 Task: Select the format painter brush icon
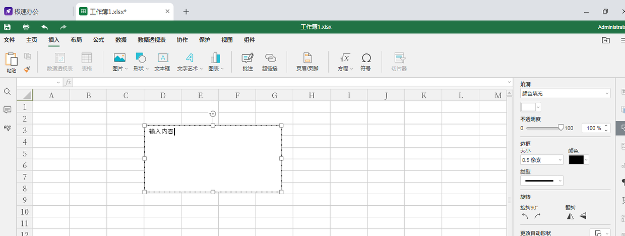(x=28, y=69)
